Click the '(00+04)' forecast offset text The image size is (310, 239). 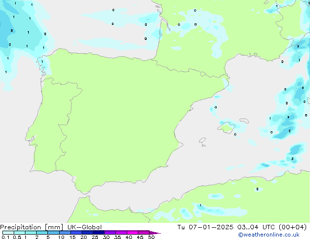[x=292, y=227]
